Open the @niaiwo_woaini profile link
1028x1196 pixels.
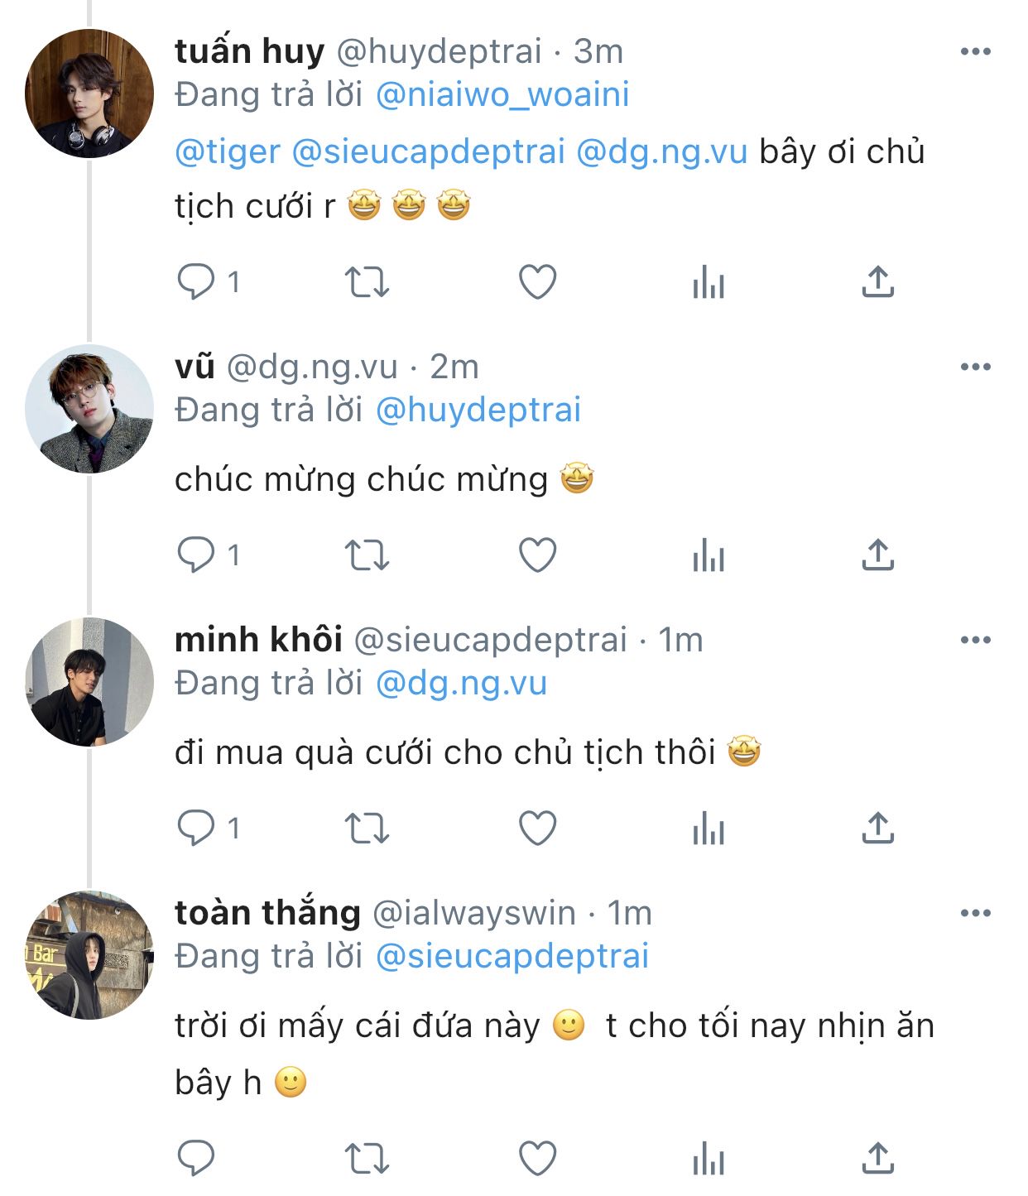[x=502, y=94]
